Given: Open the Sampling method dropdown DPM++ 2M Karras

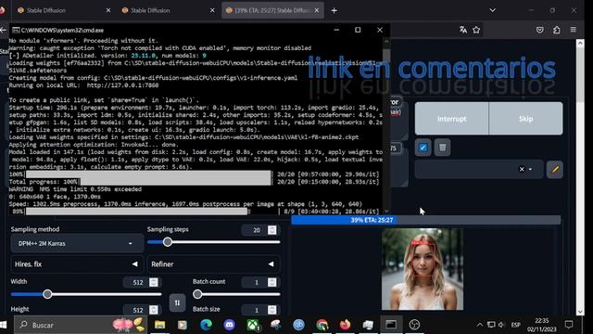Looking at the screenshot, I should (x=77, y=243).
